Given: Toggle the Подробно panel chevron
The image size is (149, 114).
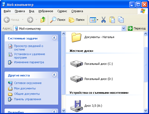Looking at the screenshot, I should [54, 111].
